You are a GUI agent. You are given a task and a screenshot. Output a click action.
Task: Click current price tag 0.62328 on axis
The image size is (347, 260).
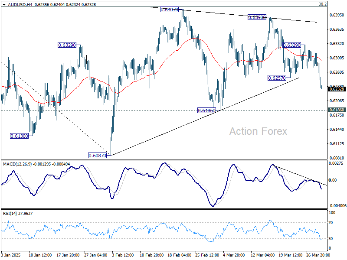point(337,89)
